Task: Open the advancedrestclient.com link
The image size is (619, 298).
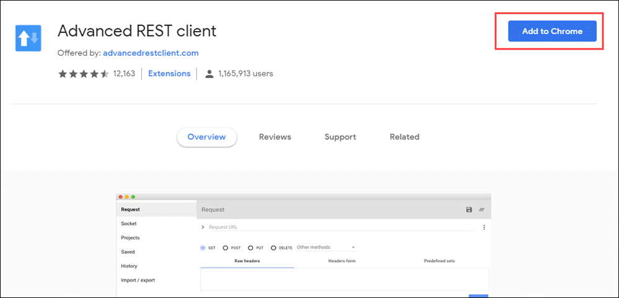Action: [151, 53]
